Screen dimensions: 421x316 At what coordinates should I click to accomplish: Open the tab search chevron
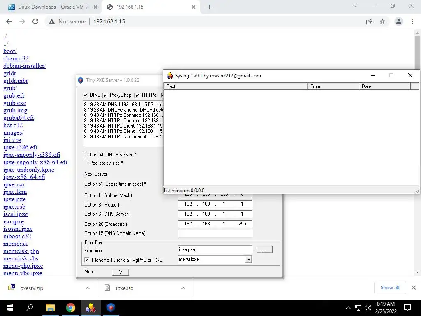[x=355, y=6]
